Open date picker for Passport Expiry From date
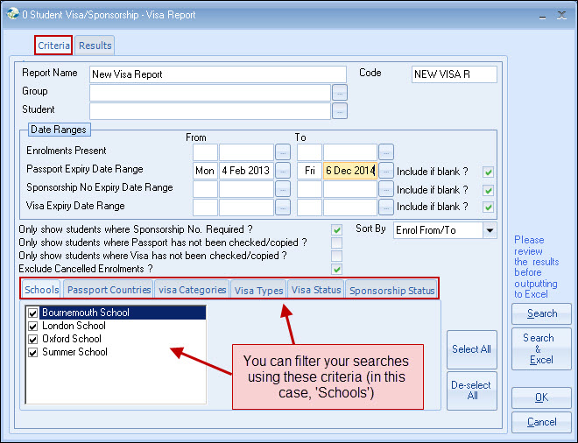 282,171
